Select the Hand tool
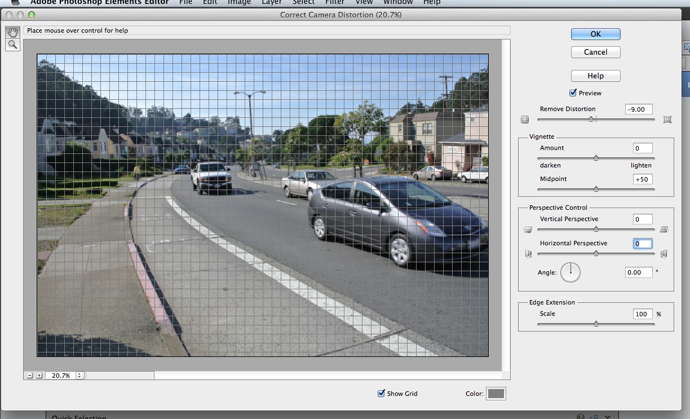 (12, 33)
